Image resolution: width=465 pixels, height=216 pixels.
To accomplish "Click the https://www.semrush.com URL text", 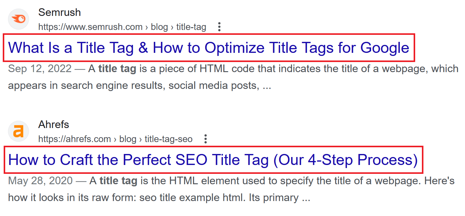I will [x=90, y=27].
